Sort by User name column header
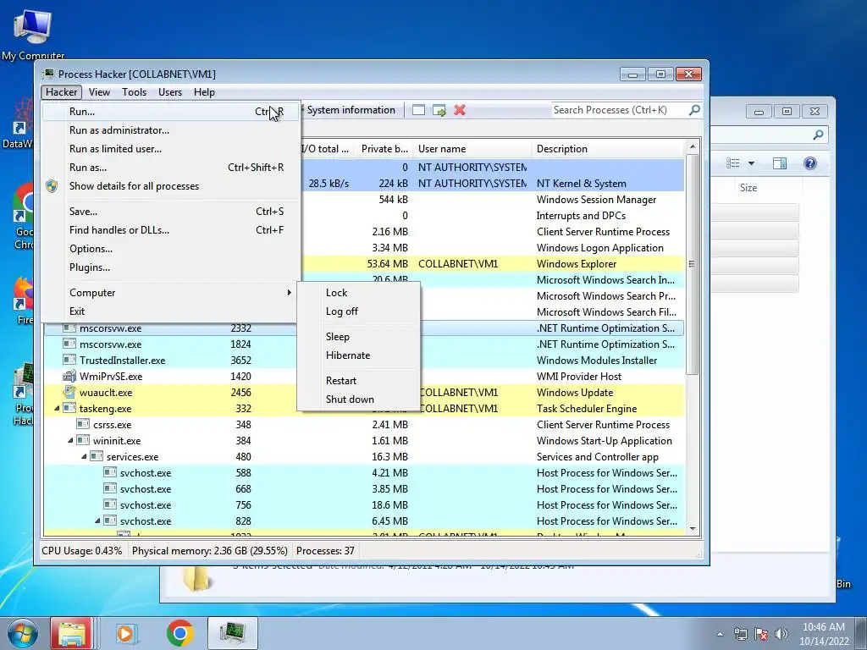 [472, 149]
